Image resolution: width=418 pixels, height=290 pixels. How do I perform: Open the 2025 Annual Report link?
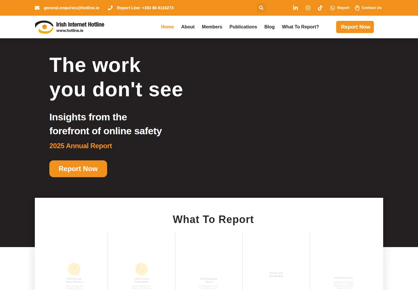tap(81, 146)
